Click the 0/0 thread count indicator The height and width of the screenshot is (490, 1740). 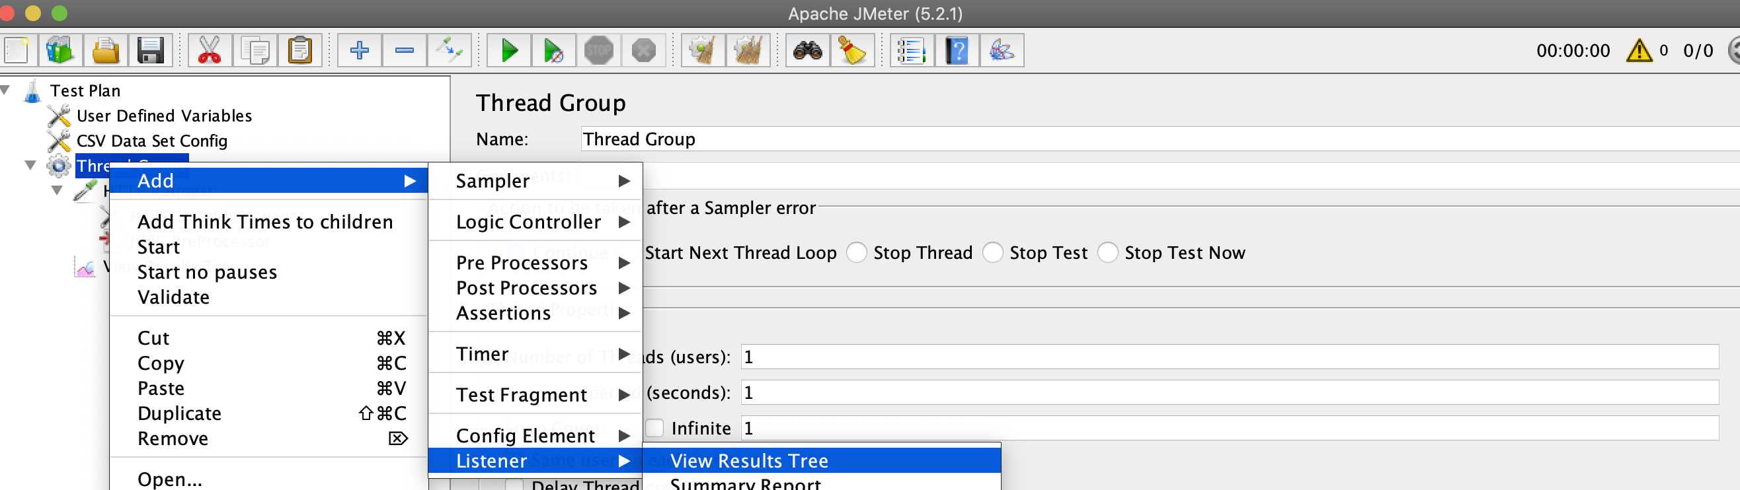pyautogui.click(x=1698, y=51)
